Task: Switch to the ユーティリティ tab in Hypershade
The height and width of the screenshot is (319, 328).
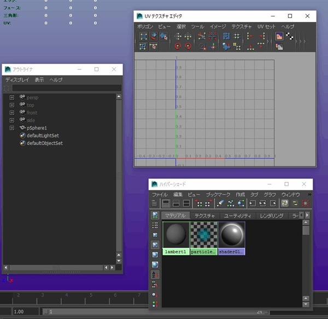Action: [x=237, y=216]
